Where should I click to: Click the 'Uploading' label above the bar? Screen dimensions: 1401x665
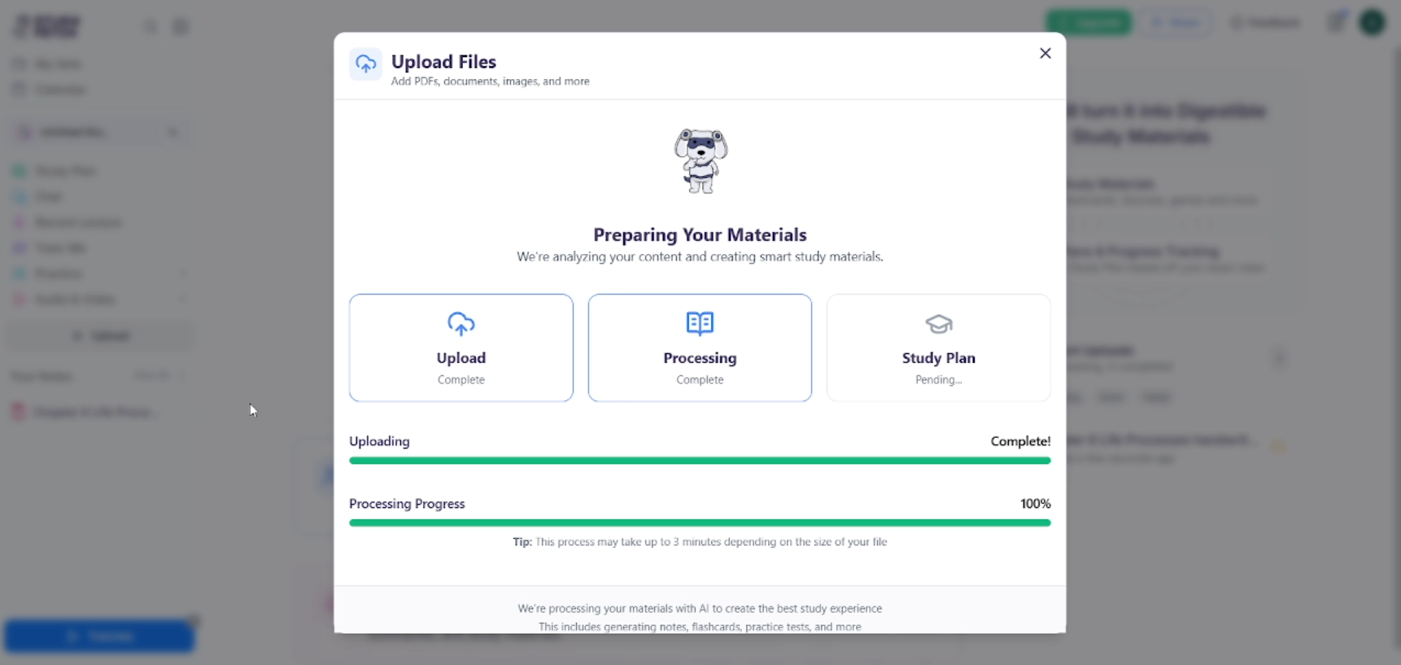point(379,441)
